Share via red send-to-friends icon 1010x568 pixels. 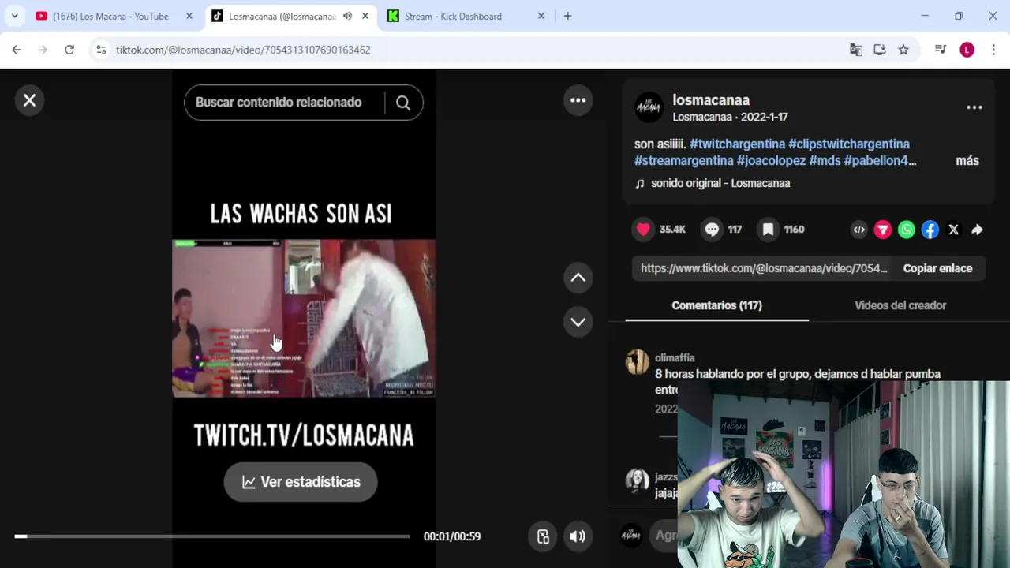(883, 230)
